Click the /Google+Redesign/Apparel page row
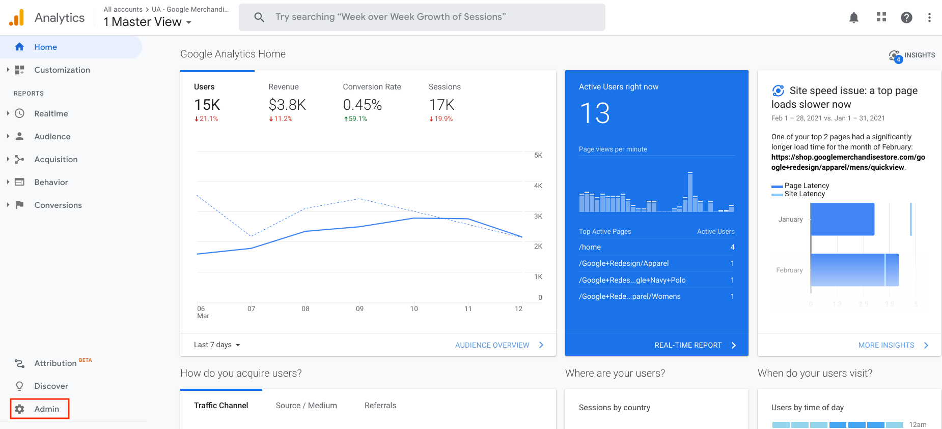Screen dimensions: 942x429 click(x=656, y=263)
